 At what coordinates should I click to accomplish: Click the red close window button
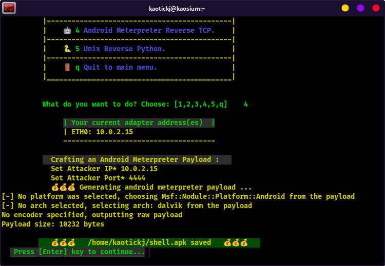(376, 8)
